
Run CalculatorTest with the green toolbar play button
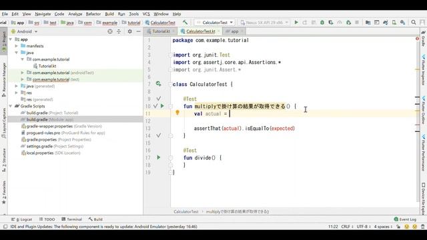pyautogui.click(x=296, y=22)
